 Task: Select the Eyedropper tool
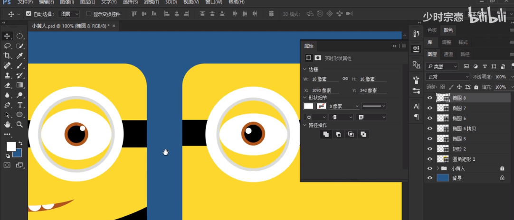19,55
